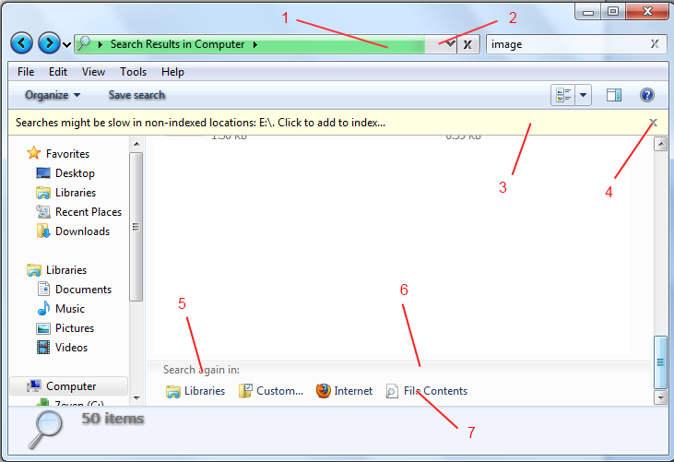Stop loading with address bar X button
Image resolution: width=674 pixels, height=462 pixels.
tap(468, 43)
